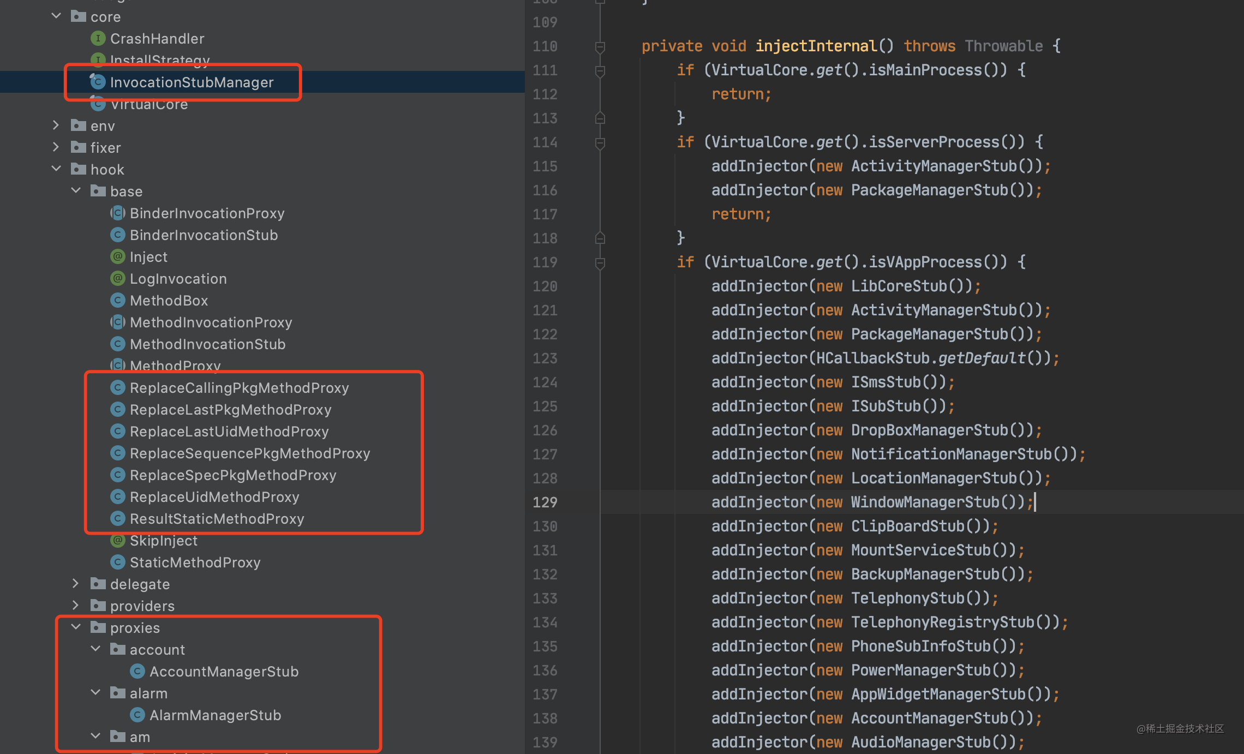The image size is (1244, 754).
Task: Click the SkipInject annotation icon
Action: (x=117, y=541)
